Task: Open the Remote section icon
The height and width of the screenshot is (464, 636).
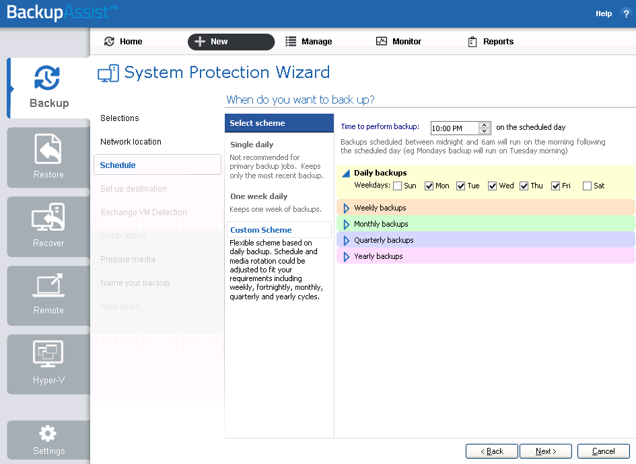Action: tap(48, 286)
